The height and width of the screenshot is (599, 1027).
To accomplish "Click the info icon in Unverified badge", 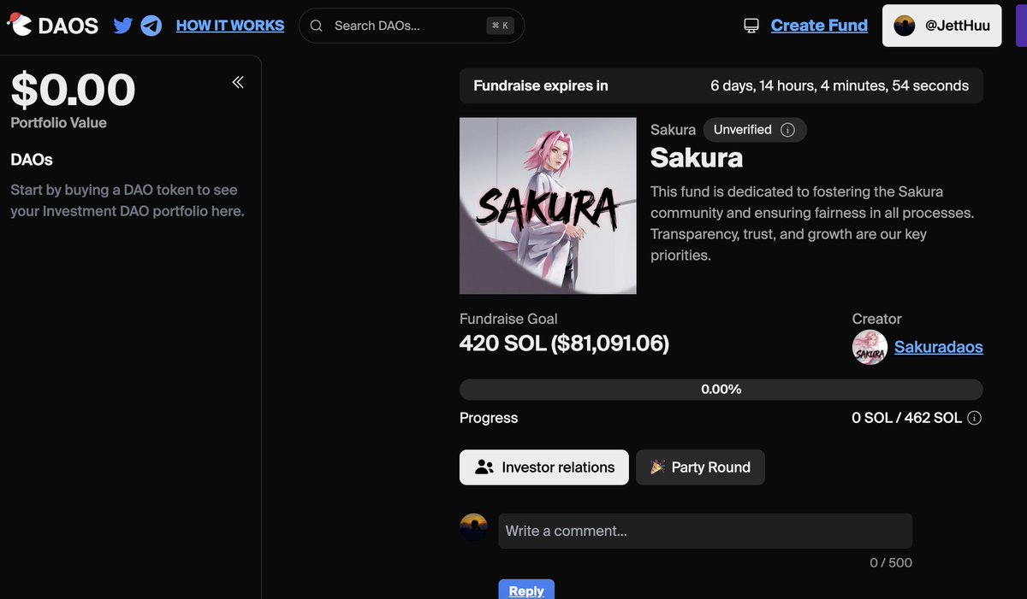I will 788,130.
